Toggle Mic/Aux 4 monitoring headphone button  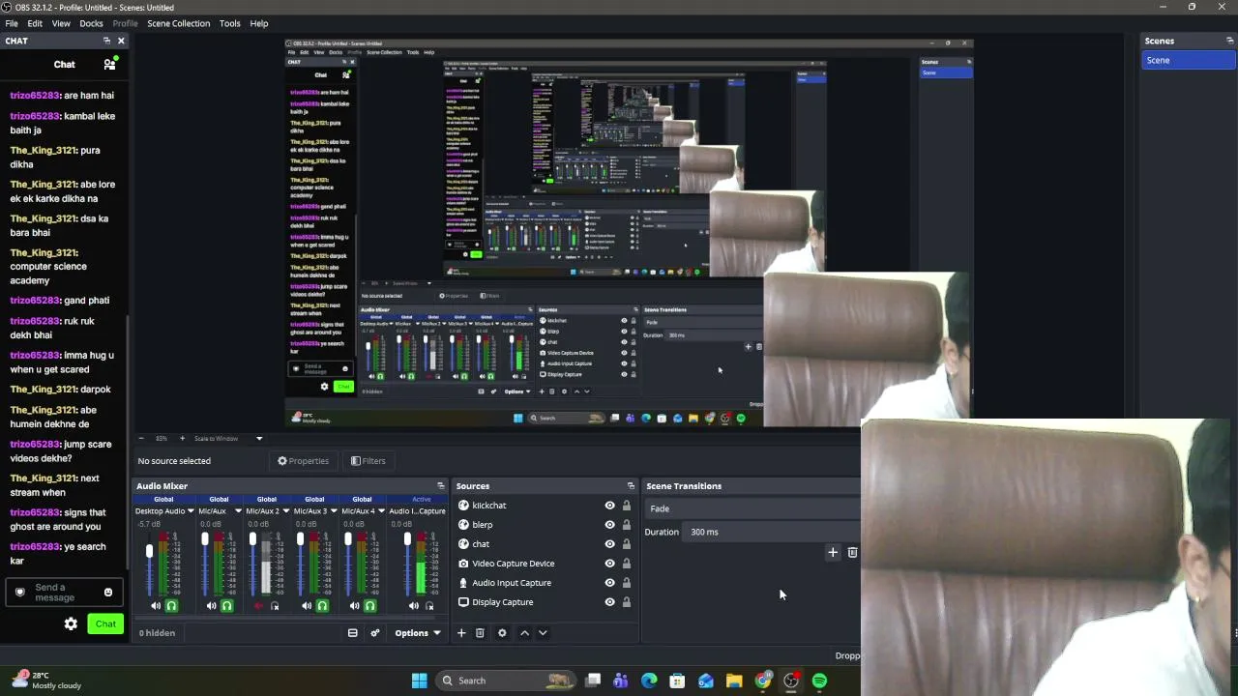369,606
